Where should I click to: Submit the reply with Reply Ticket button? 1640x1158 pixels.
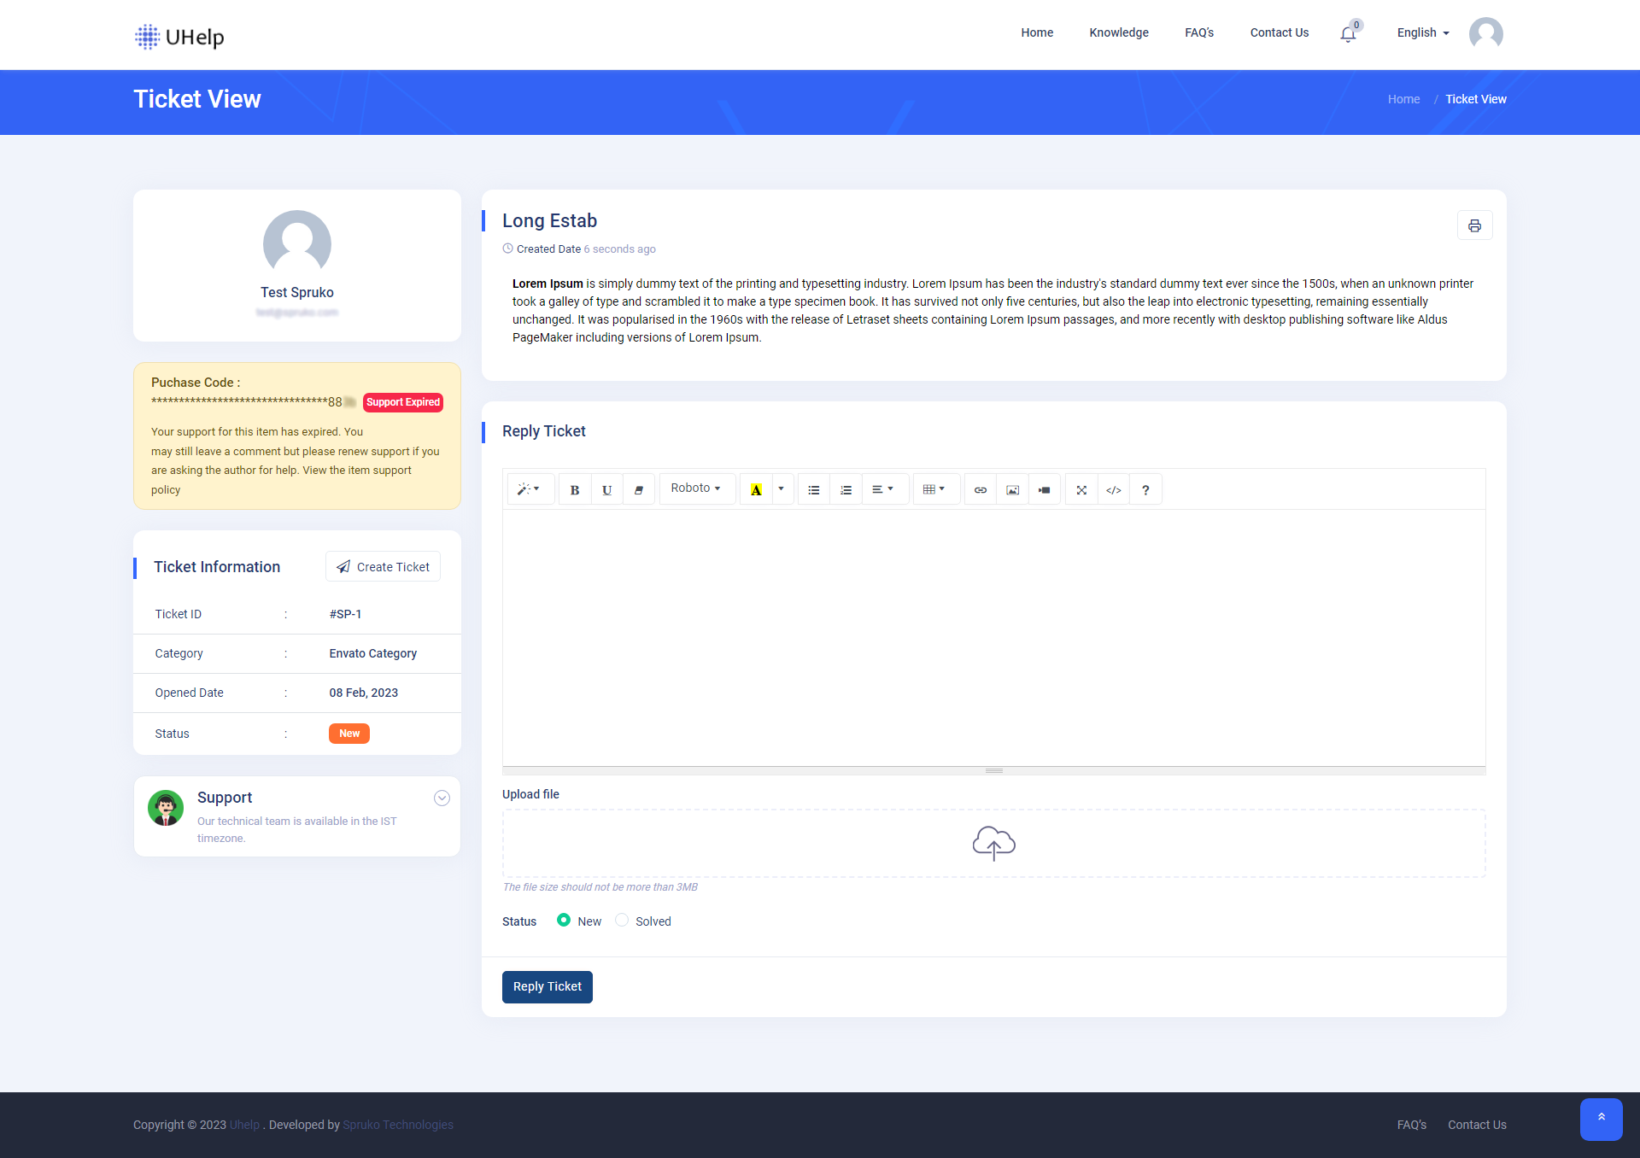pyautogui.click(x=547, y=986)
